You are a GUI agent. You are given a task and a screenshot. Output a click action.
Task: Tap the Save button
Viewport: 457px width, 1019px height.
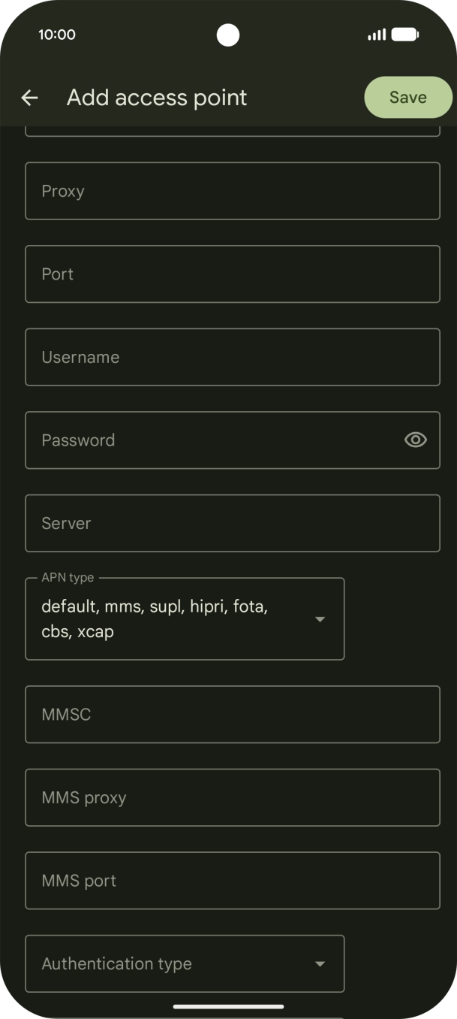(x=407, y=97)
